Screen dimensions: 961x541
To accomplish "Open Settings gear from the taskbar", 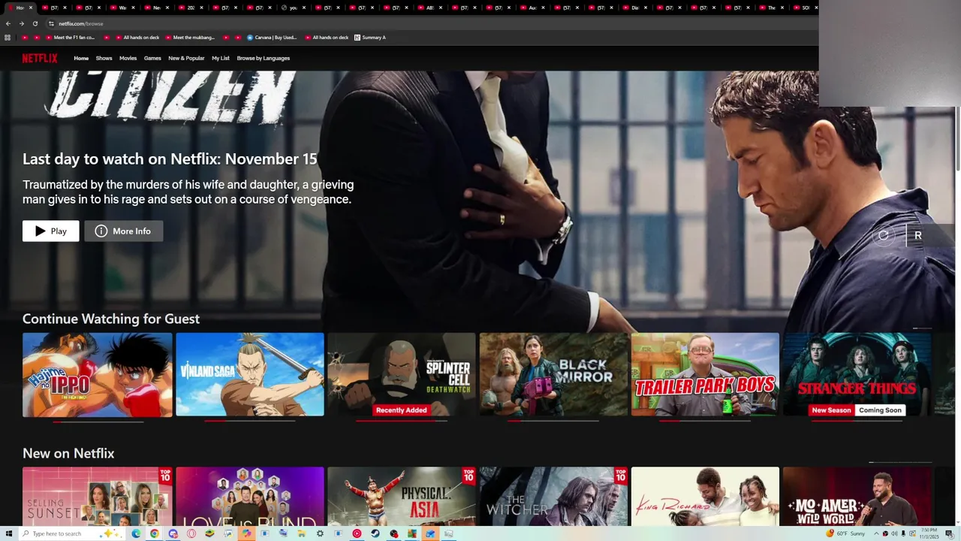I will pos(320,533).
